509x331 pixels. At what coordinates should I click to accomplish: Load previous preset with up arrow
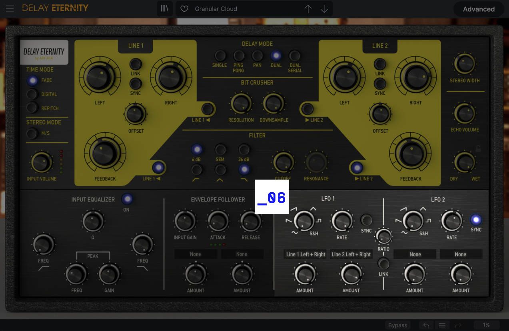click(x=308, y=9)
